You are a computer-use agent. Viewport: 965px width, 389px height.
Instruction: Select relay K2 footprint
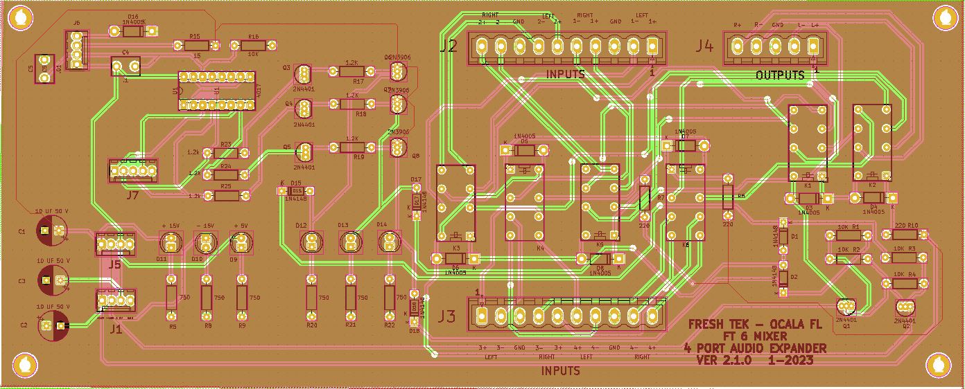tap(872, 143)
